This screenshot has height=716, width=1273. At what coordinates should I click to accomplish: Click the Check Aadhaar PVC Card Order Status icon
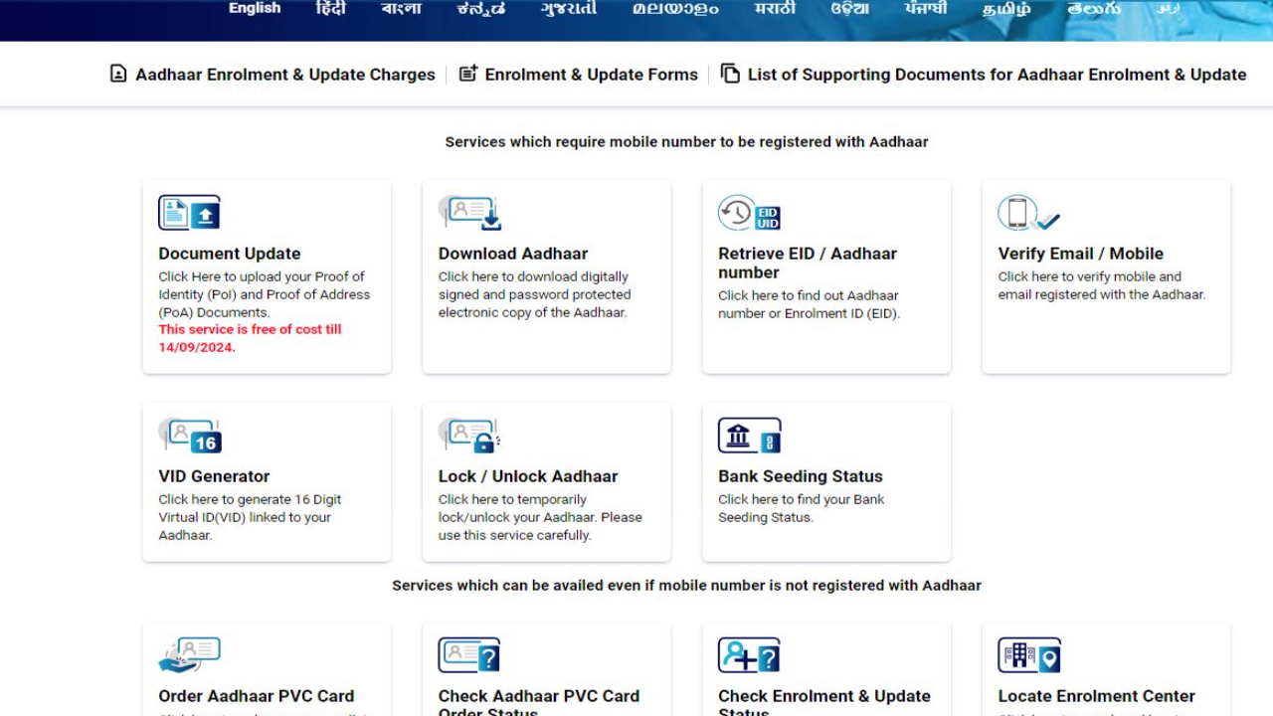tap(469, 655)
